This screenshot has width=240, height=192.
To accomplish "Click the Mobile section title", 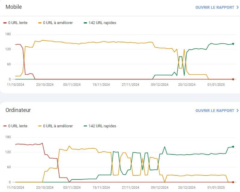I will [x=14, y=7].
